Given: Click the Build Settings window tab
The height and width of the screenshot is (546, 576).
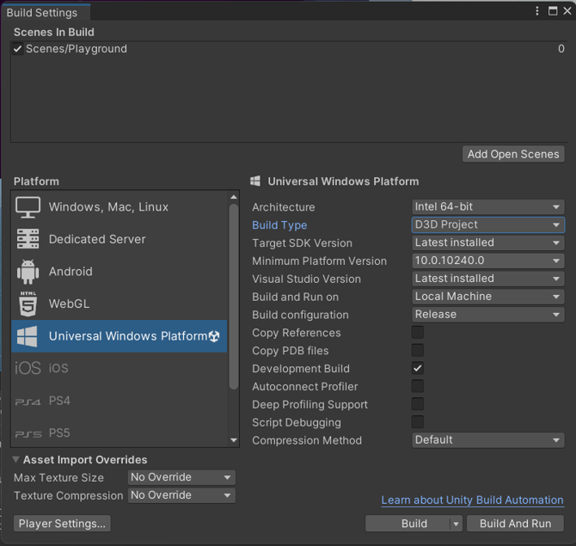Looking at the screenshot, I should [x=42, y=12].
